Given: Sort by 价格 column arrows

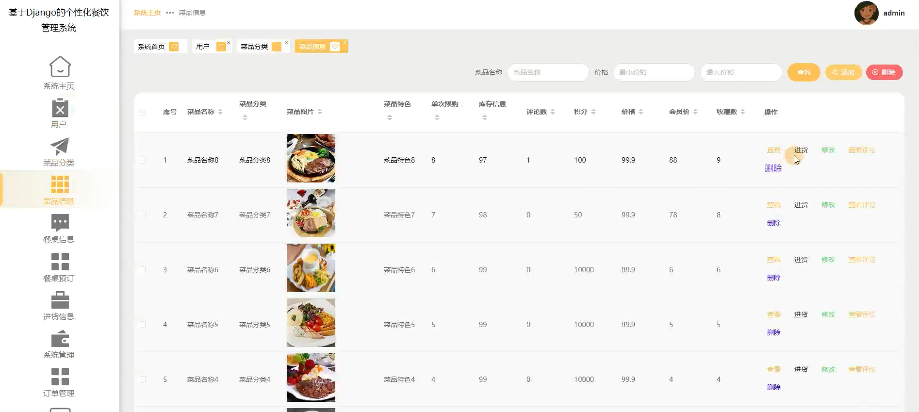Looking at the screenshot, I should 641,112.
